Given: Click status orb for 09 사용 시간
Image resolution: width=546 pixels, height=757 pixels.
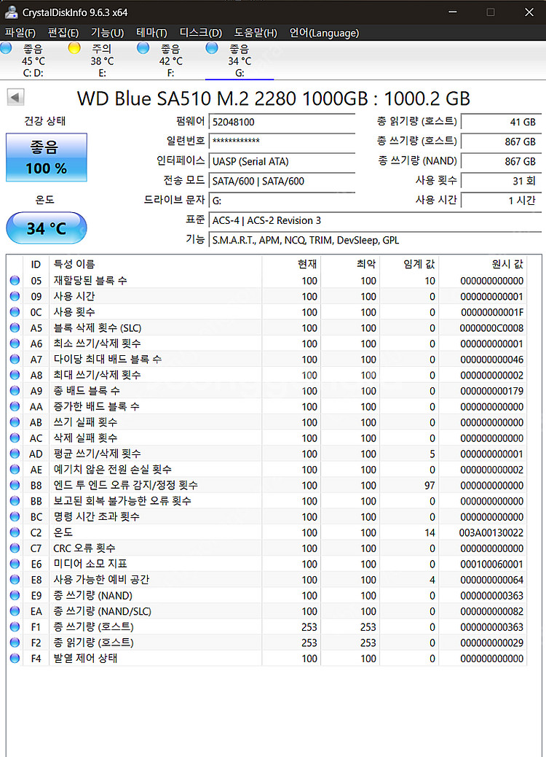Looking at the screenshot, I should click(x=15, y=296).
